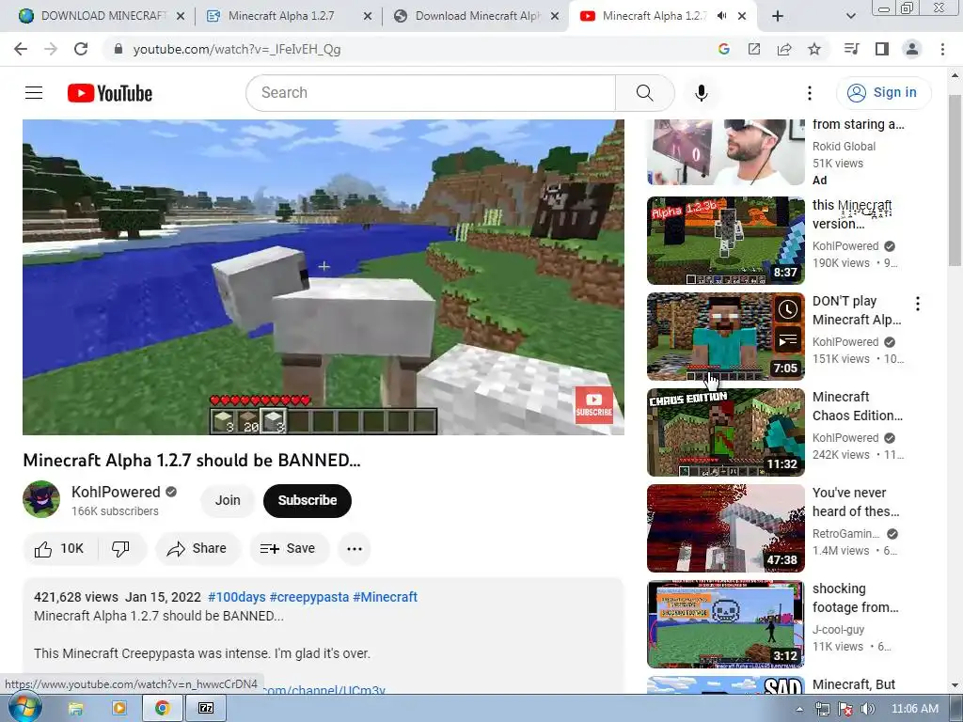Image resolution: width=963 pixels, height=722 pixels.
Task: Click the Google search icon in the address bar
Action: [723, 49]
